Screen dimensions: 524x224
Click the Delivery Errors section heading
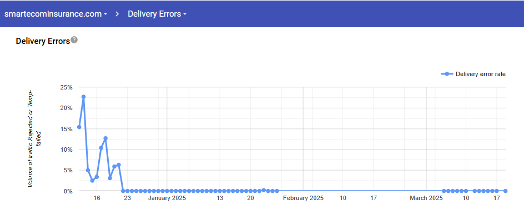click(43, 41)
